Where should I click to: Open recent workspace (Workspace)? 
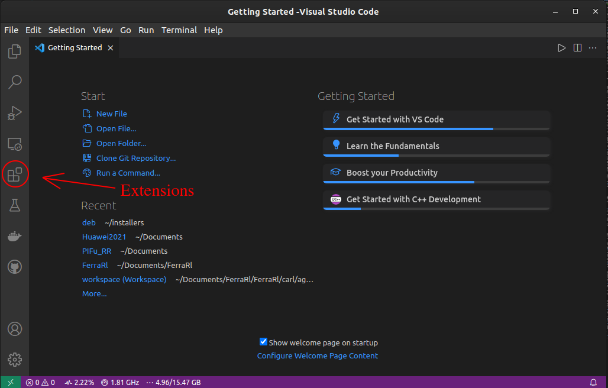click(x=124, y=280)
